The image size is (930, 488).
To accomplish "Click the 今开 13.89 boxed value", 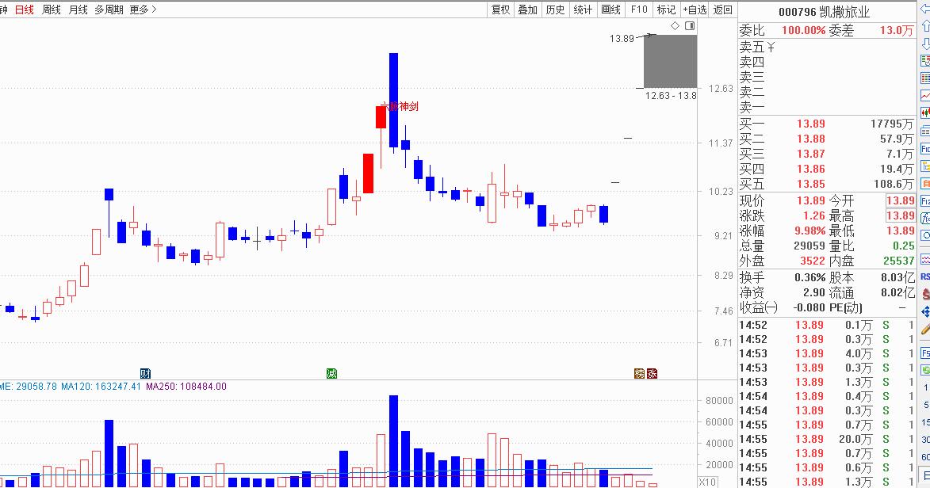I will point(901,200).
